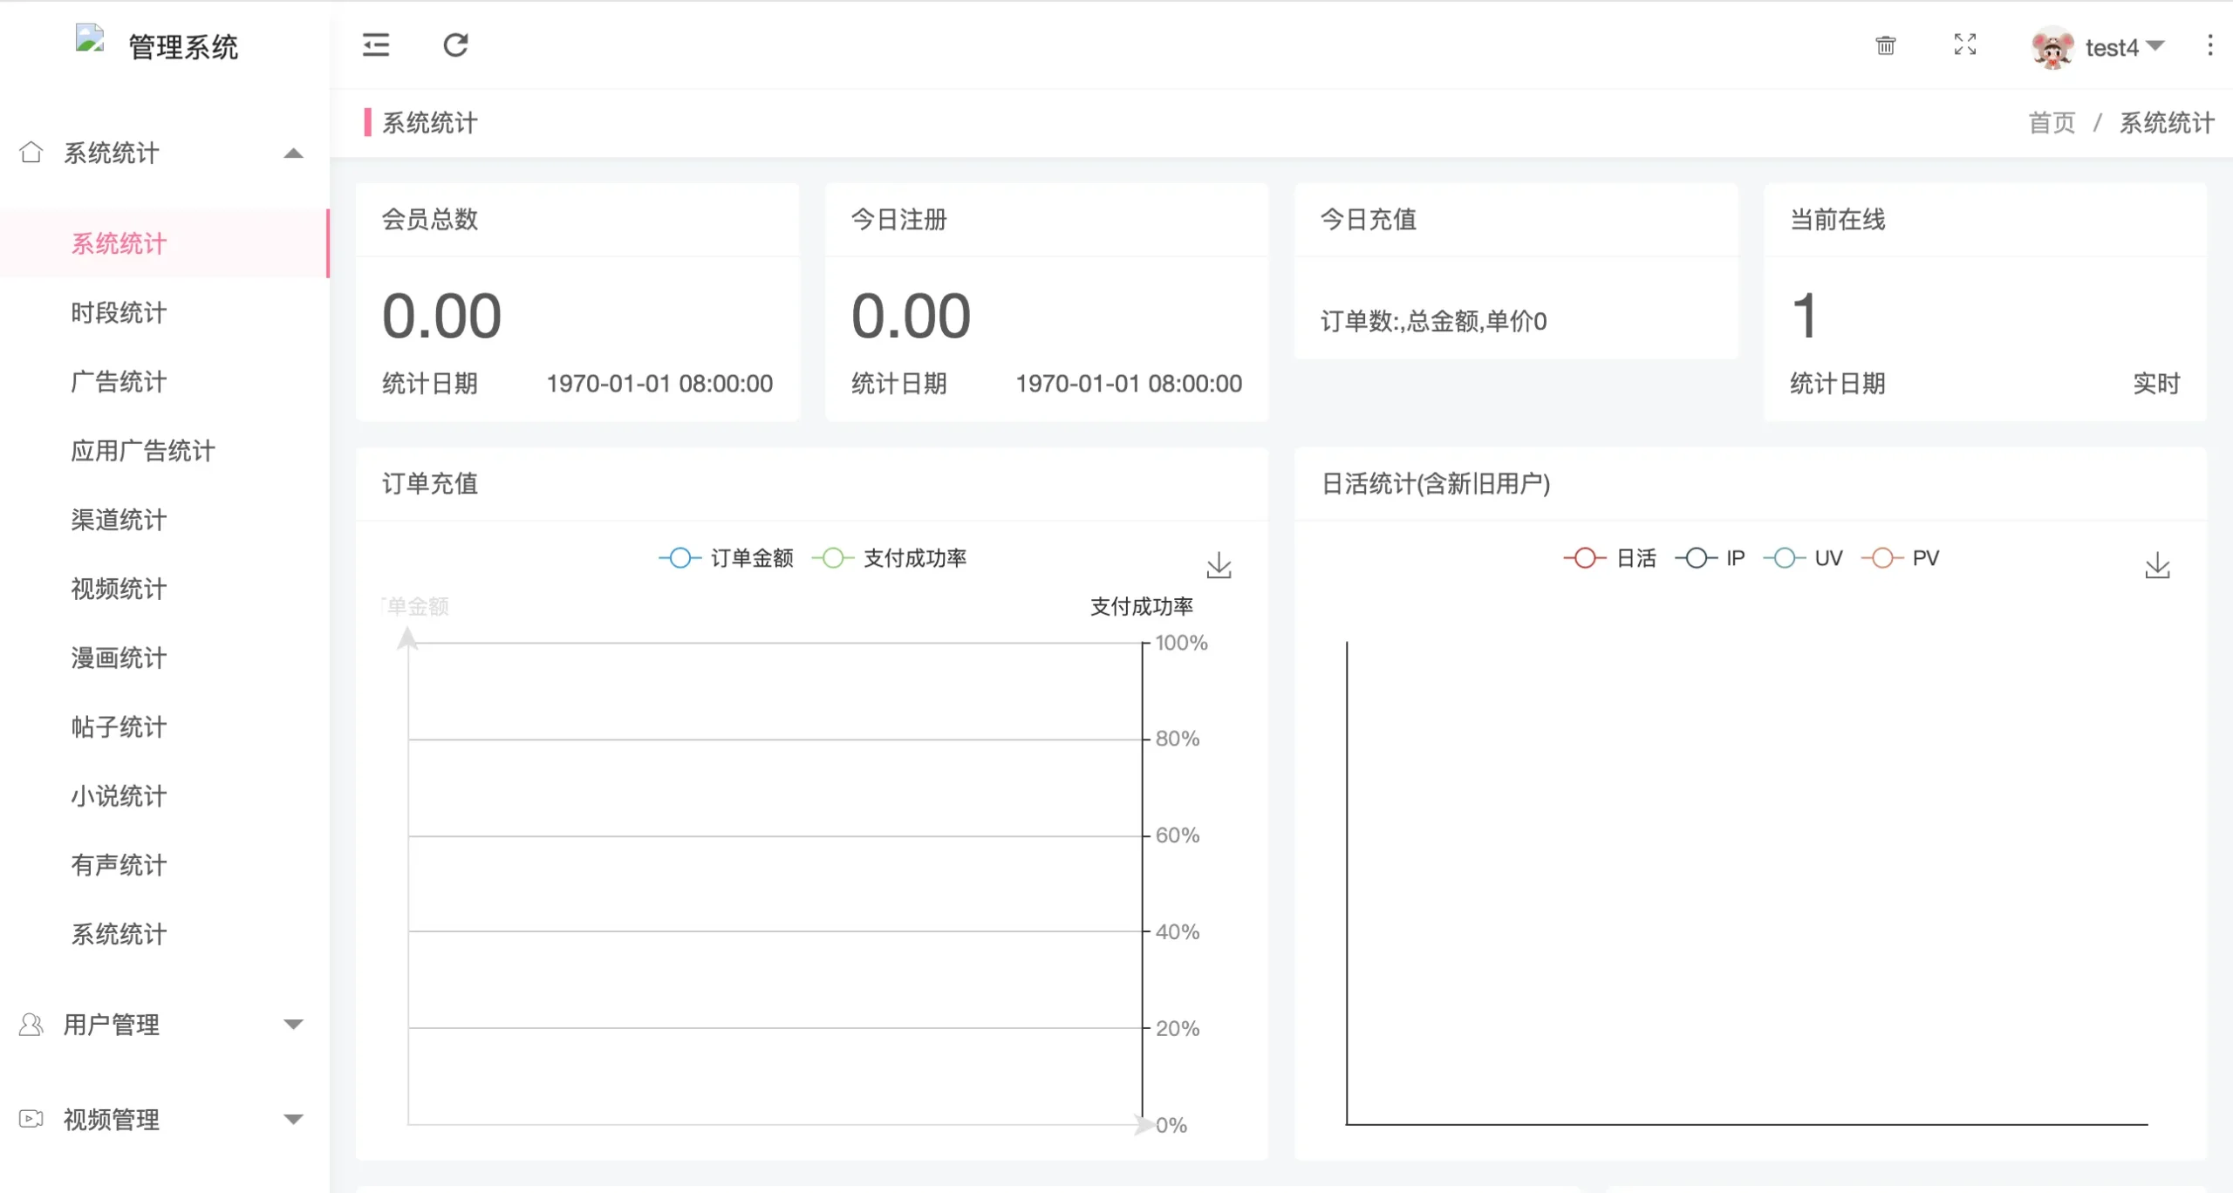This screenshot has height=1193, width=2233.
Task: Go to 首页 via breadcrumb link
Action: [2051, 123]
